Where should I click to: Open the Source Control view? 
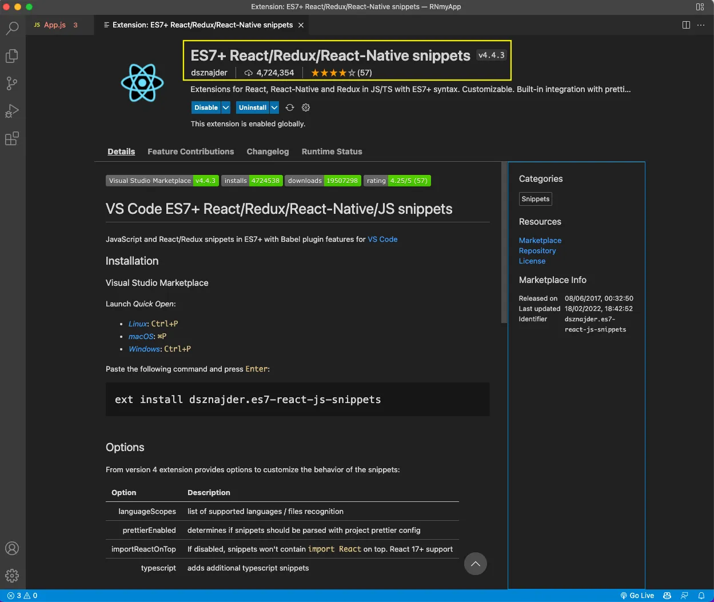point(12,83)
